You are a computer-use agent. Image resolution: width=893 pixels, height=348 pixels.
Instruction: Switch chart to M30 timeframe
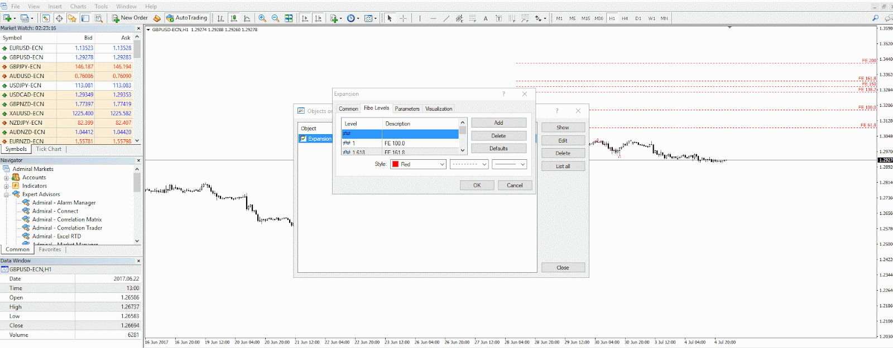(x=599, y=18)
